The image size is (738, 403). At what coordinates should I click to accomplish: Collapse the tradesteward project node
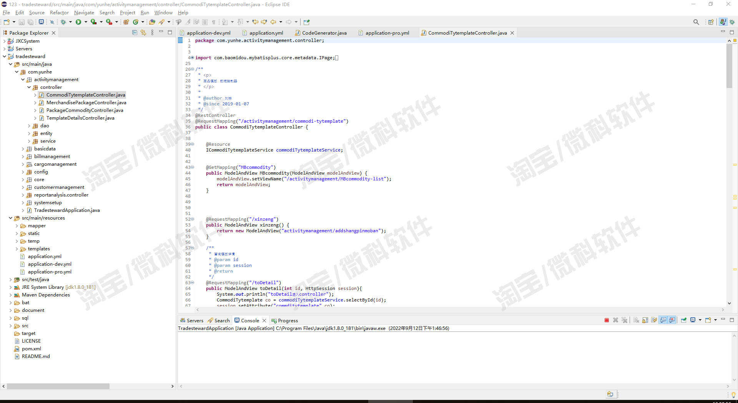[x=5, y=57]
